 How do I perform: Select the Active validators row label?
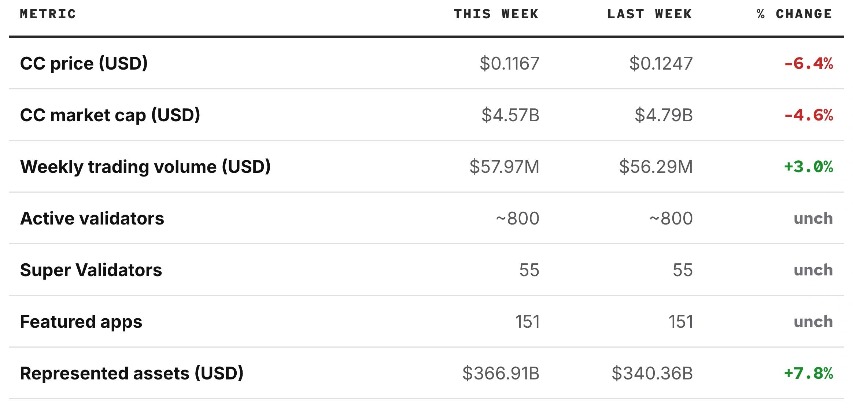(92, 218)
